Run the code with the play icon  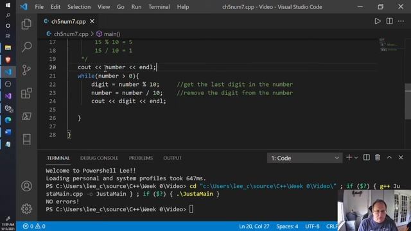tap(378, 21)
